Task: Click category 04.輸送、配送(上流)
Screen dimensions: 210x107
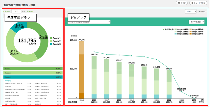Action: click(x=12, y=92)
